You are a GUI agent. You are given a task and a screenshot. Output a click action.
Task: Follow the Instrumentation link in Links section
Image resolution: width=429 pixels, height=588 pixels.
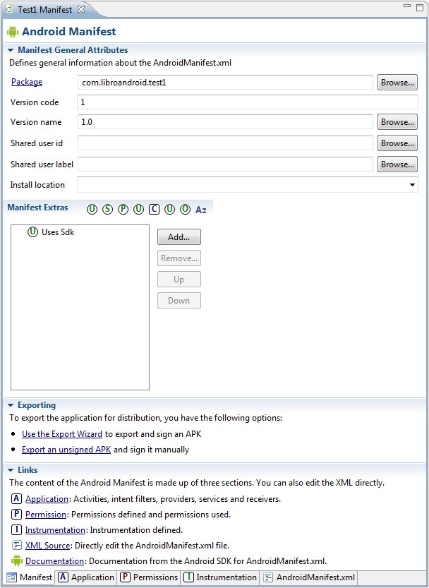pos(55,530)
